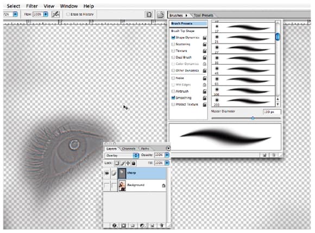Screen dimensions: 315x233
Task: Click the Master Diameter slider handle
Action: pyautogui.click(x=253, y=118)
